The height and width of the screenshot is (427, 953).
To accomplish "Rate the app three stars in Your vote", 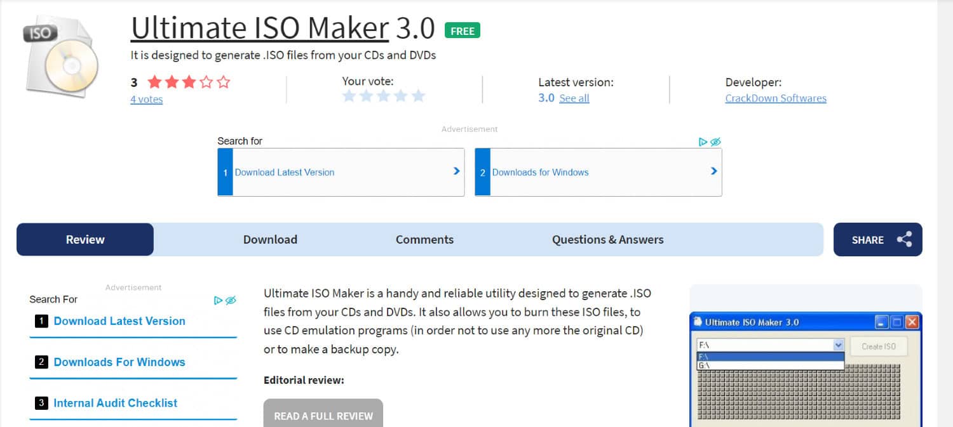I will click(383, 96).
